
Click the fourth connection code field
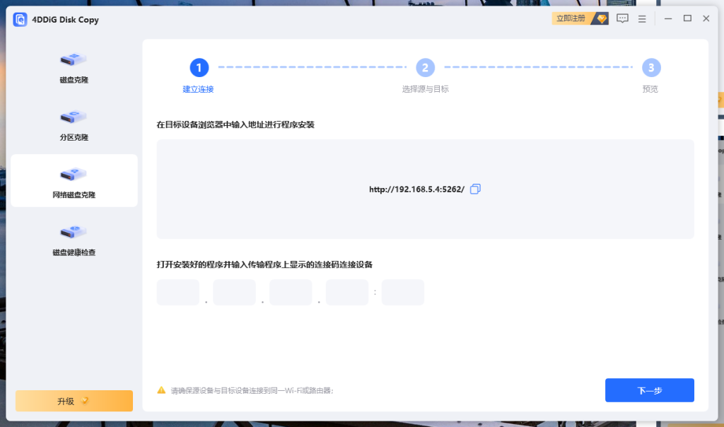tap(346, 292)
